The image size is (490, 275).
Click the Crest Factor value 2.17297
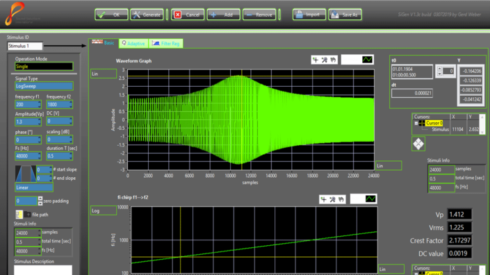(459, 240)
